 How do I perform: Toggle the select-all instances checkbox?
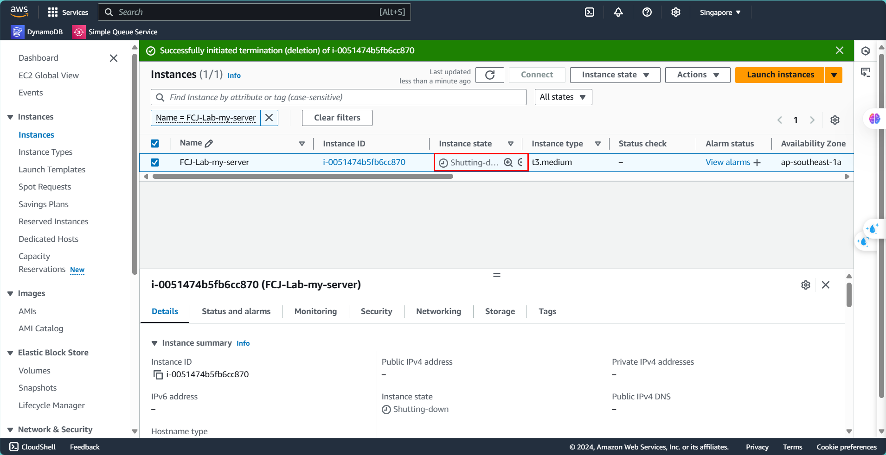155,144
